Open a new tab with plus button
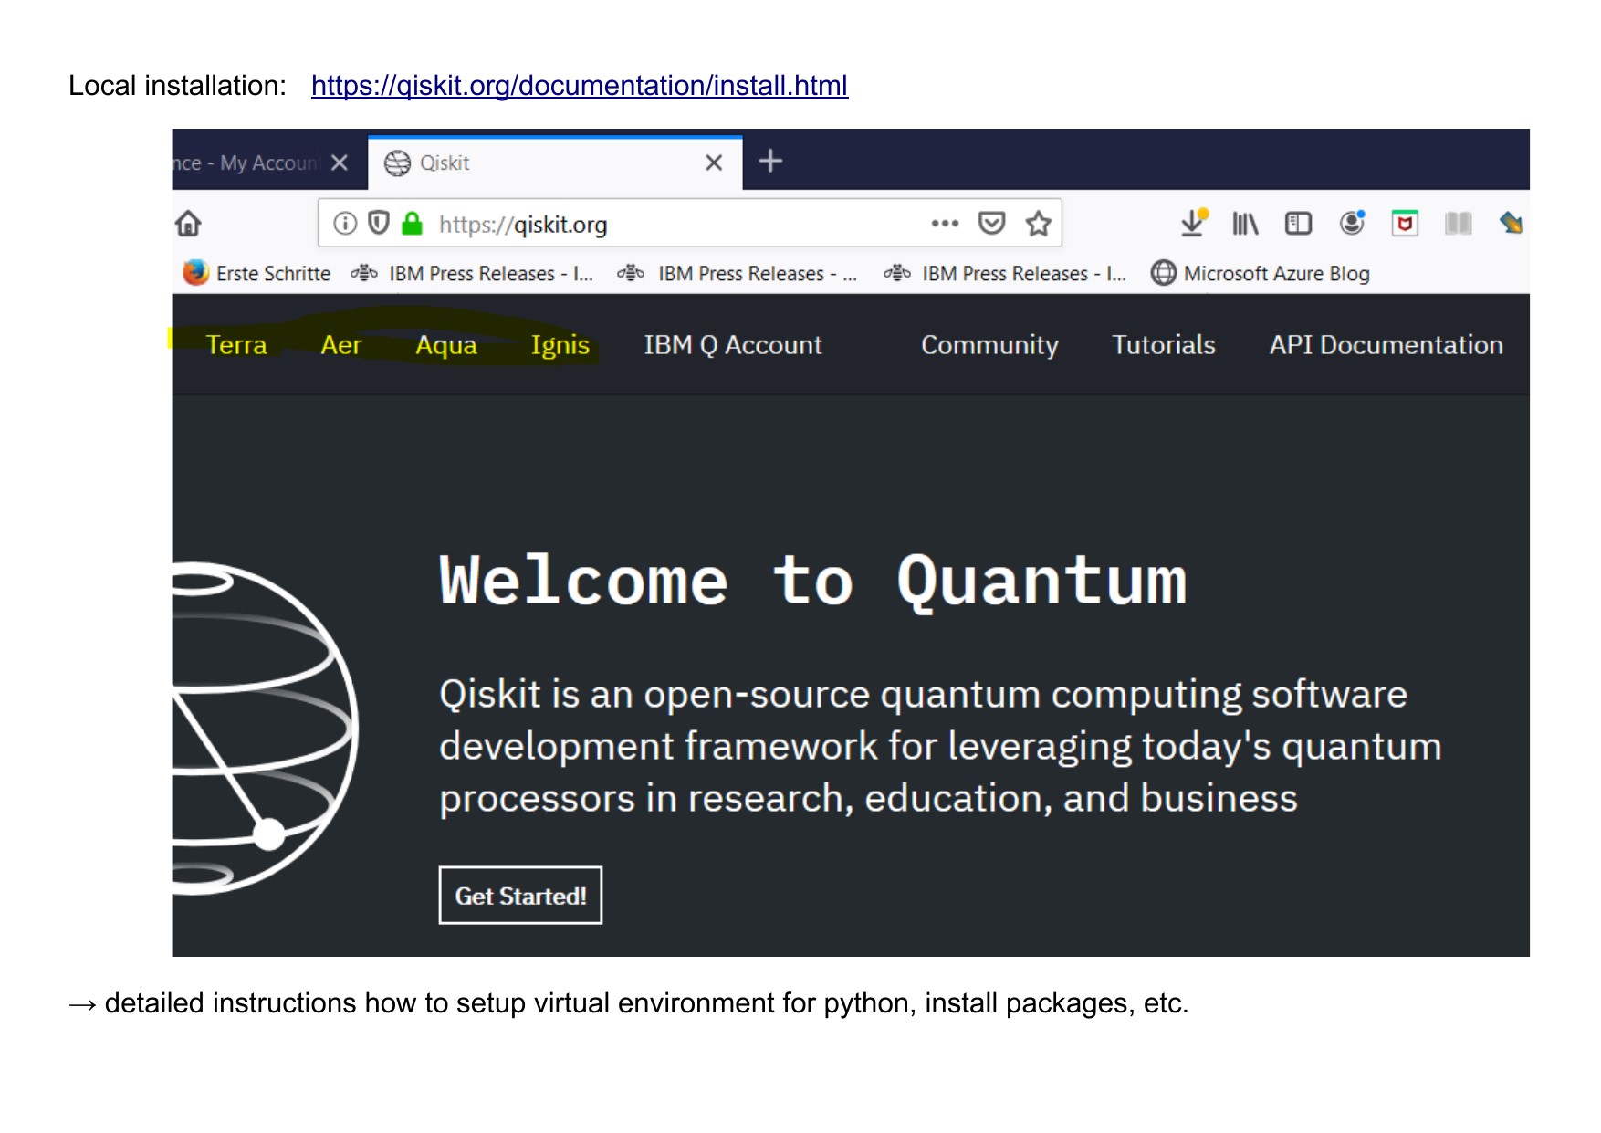This screenshot has width=1601, height=1133. pos(770,162)
